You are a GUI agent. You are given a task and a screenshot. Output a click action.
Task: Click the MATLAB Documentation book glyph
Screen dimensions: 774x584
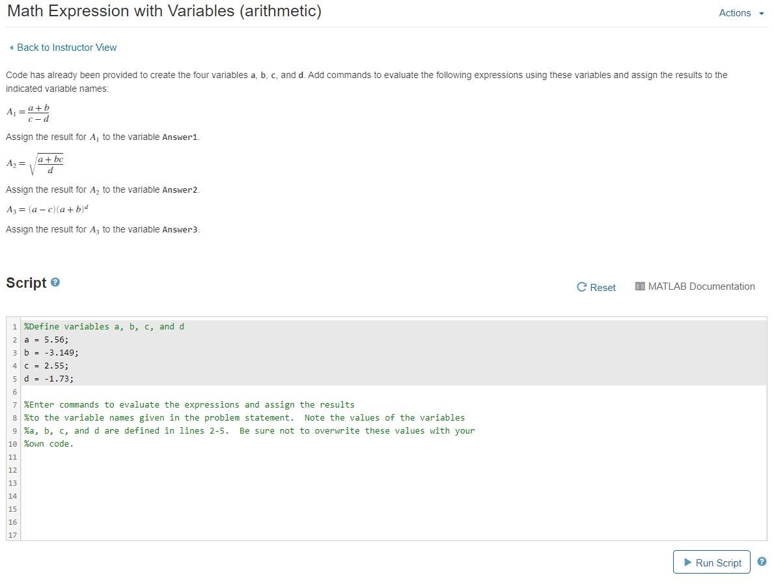[x=639, y=286]
